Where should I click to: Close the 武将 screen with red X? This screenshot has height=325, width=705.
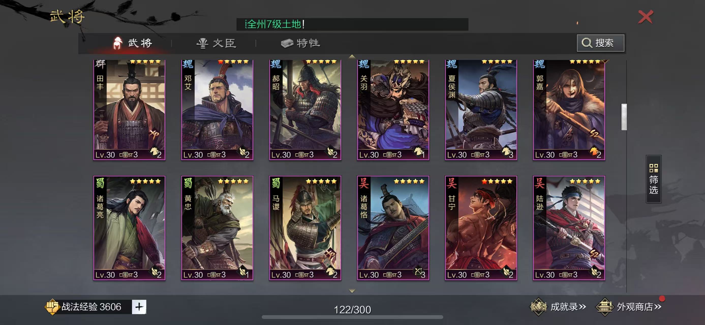click(645, 17)
